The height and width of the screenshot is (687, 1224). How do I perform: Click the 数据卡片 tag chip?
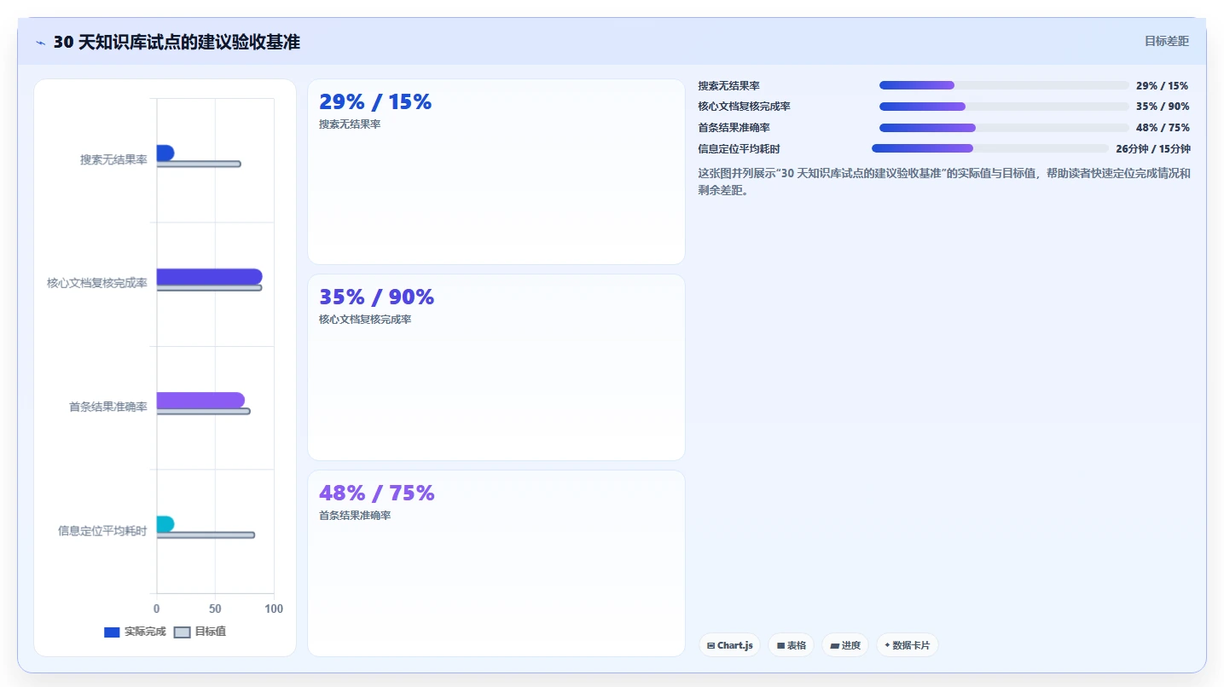click(908, 645)
